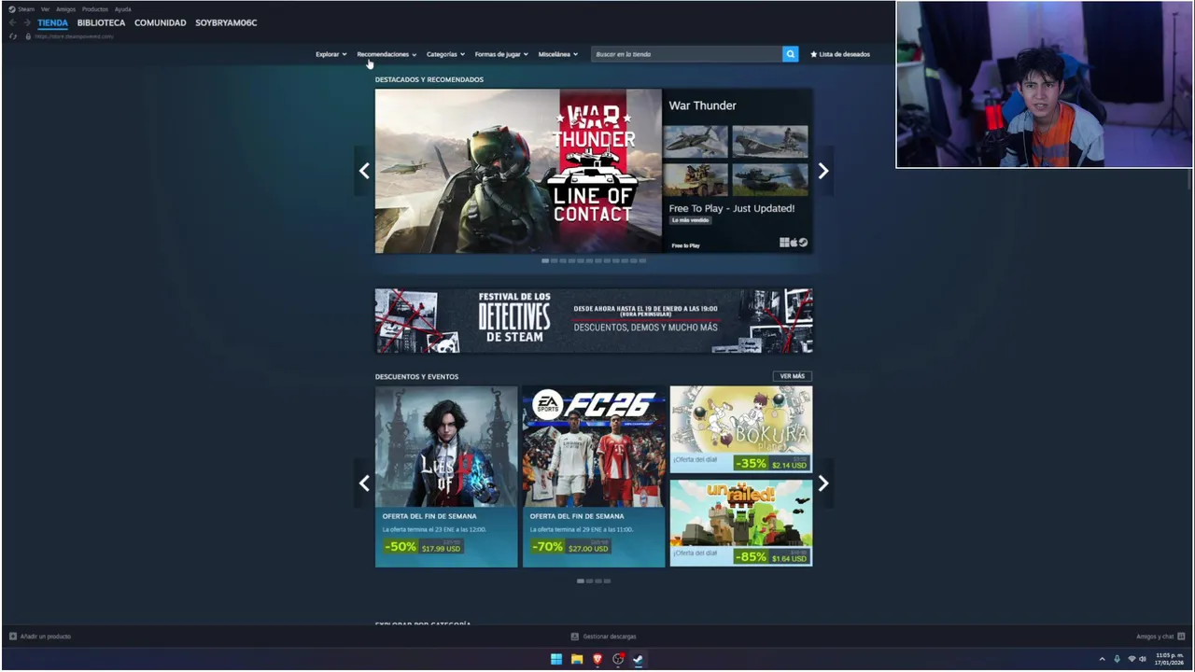Viewport: 1195px width, 672px height.
Task: Select the yellow tank War Thunder screenshot
Action: click(696, 179)
